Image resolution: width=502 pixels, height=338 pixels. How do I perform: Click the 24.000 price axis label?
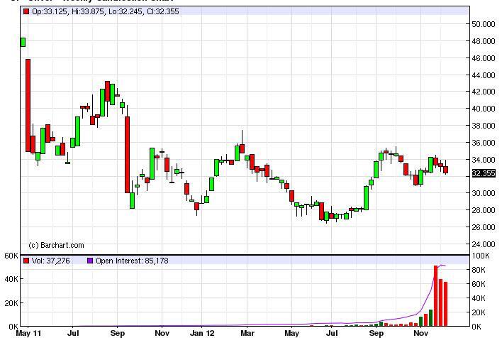483,244
